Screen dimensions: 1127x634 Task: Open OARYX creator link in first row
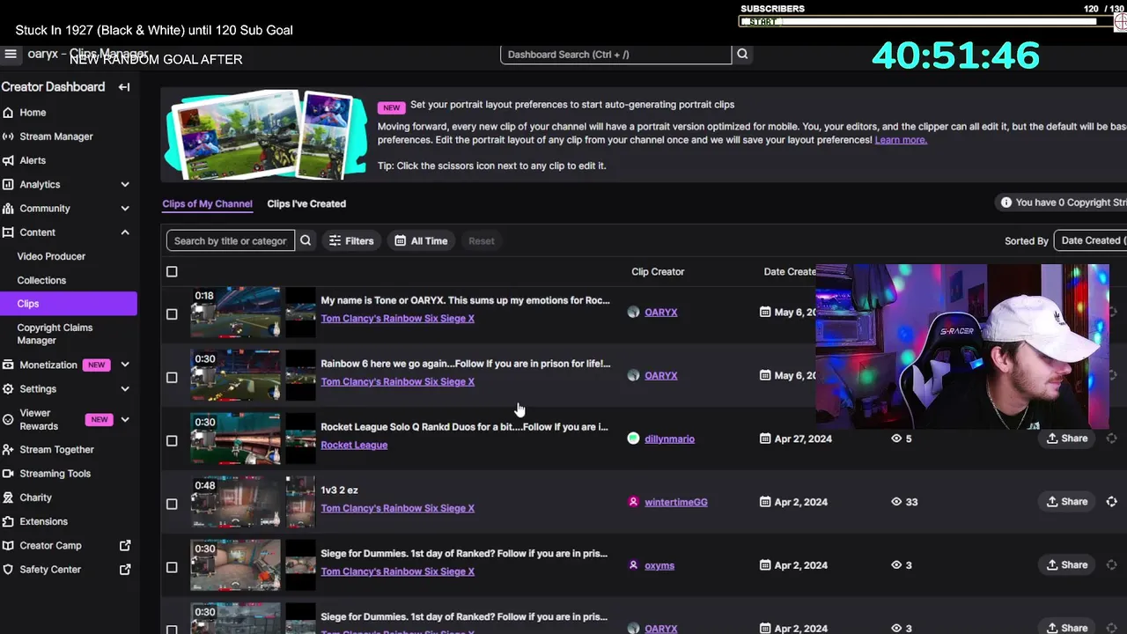tap(660, 313)
